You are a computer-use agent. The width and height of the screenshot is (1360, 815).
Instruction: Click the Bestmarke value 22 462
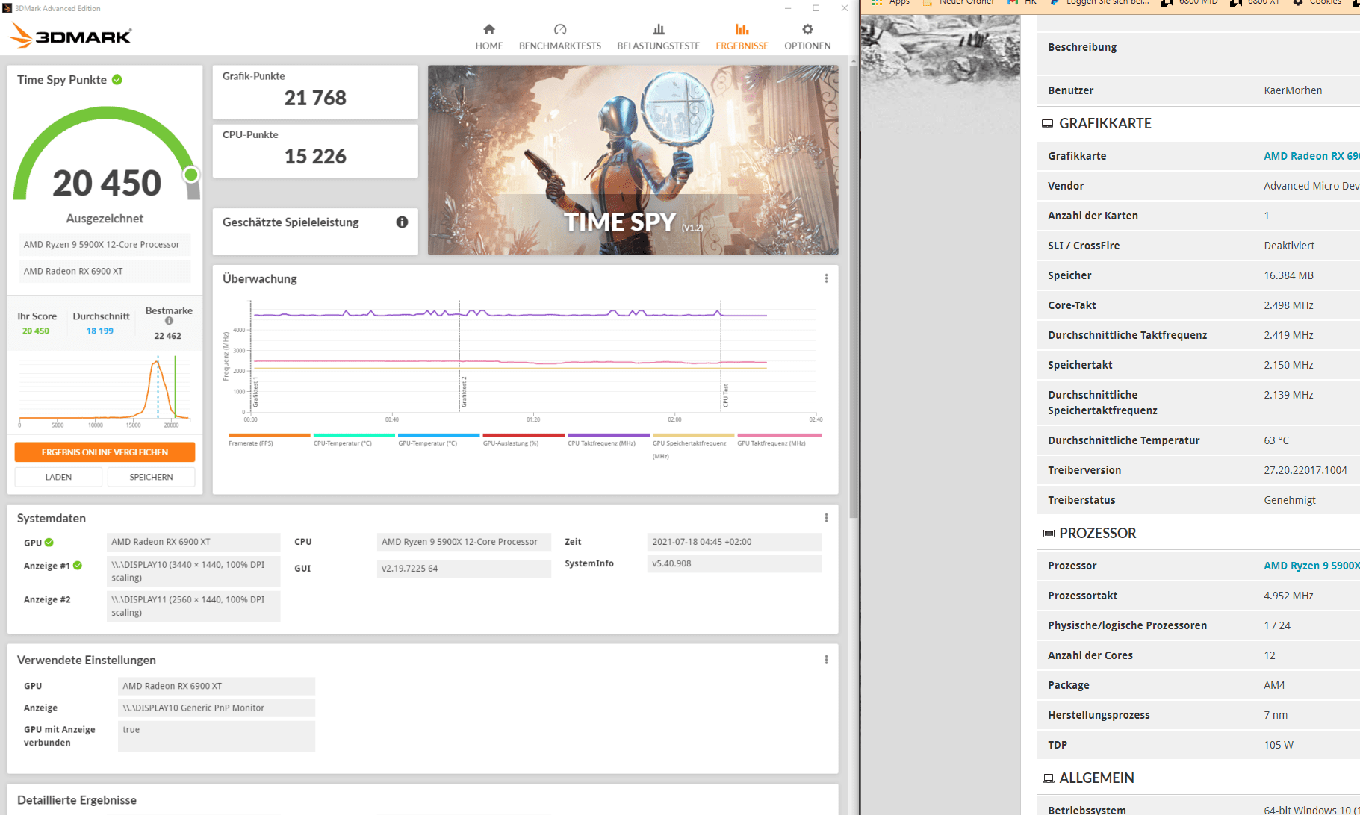[x=168, y=336]
